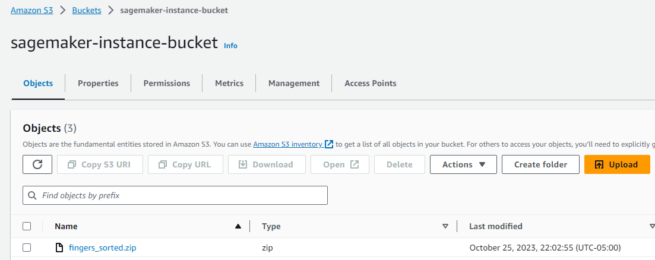Viewport: 655px width, 260px height.
Task: Open the Actions dropdown menu
Action: 463,164
